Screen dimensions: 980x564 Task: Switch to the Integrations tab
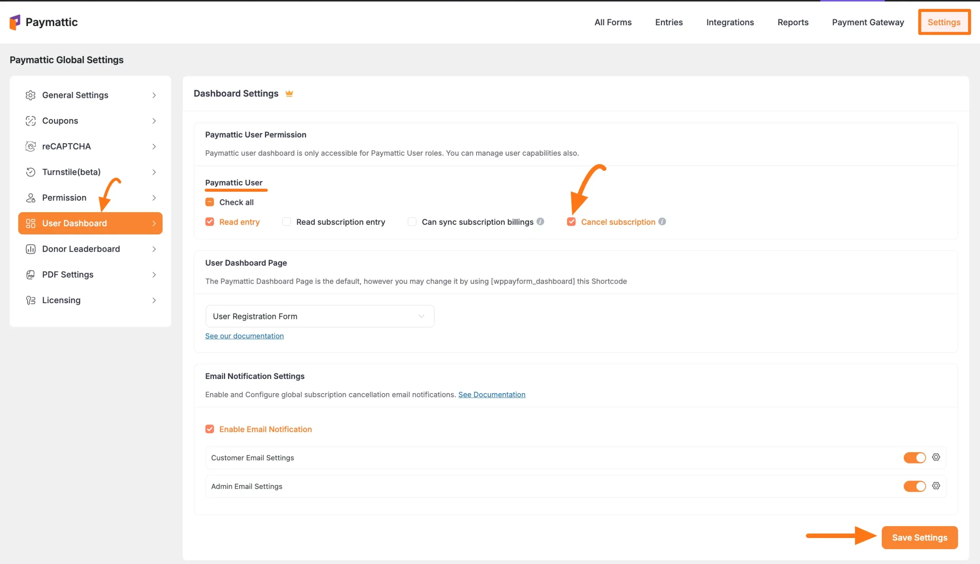[730, 22]
